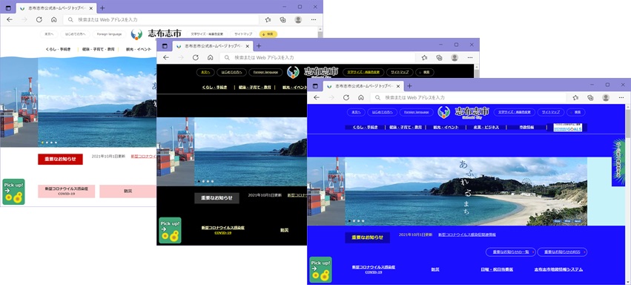Click the Pick up! sunflower icon in white window
The width and height of the screenshot is (631, 285).
coord(13,191)
